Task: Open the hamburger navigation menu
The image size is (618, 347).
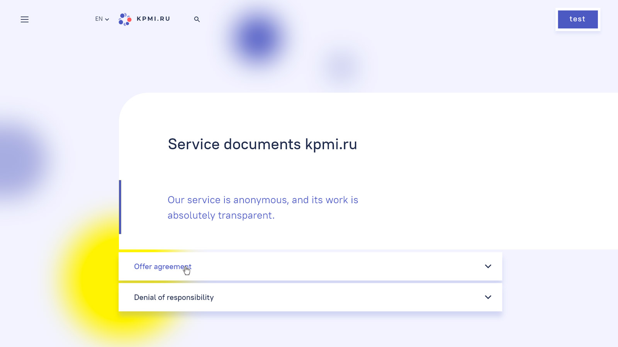Action: [24, 19]
